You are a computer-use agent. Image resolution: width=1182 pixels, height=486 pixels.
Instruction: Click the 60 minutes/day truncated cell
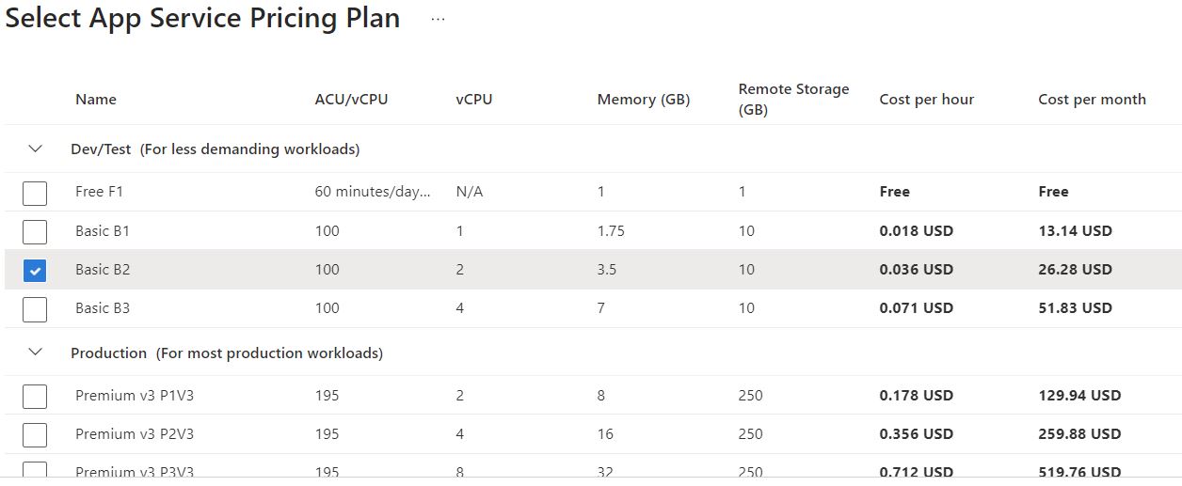pyautogui.click(x=373, y=191)
